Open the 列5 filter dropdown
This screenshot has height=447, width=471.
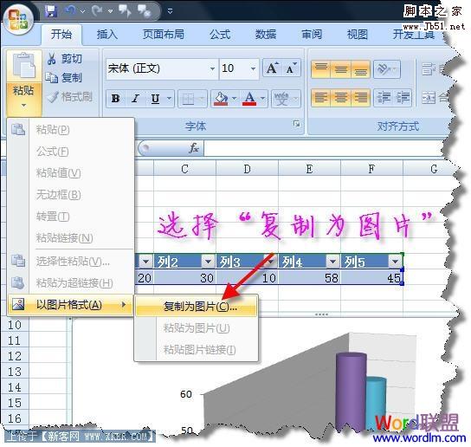tap(395, 262)
